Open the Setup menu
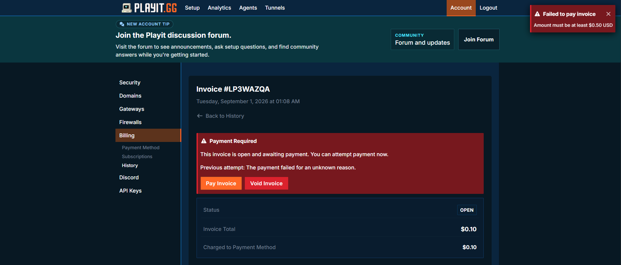This screenshot has height=265, width=621. [x=192, y=8]
